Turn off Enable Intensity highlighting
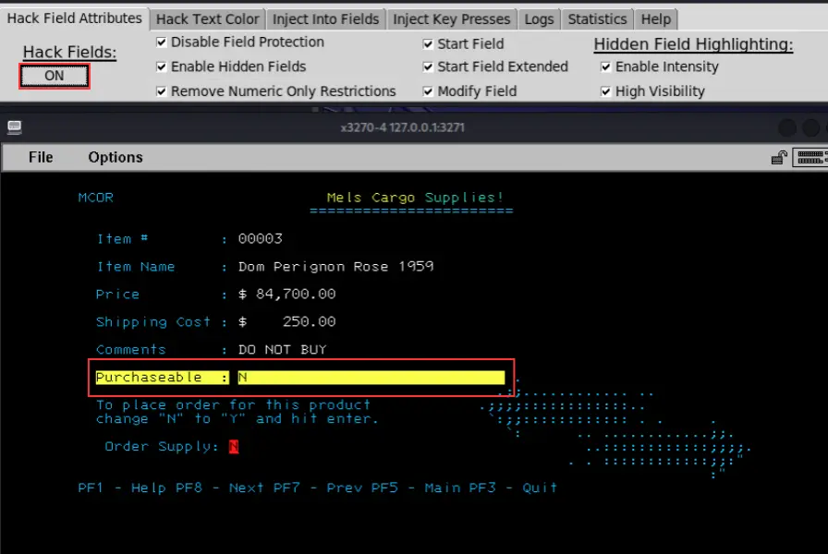Viewport: 828px width, 554px height. tap(606, 66)
